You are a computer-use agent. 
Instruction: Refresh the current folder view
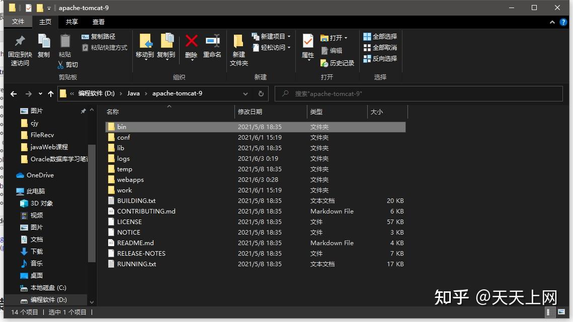[261, 94]
